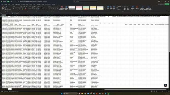The width and height of the screenshot is (170, 95).
Task: Click the Cut command
Action: (6, 6)
